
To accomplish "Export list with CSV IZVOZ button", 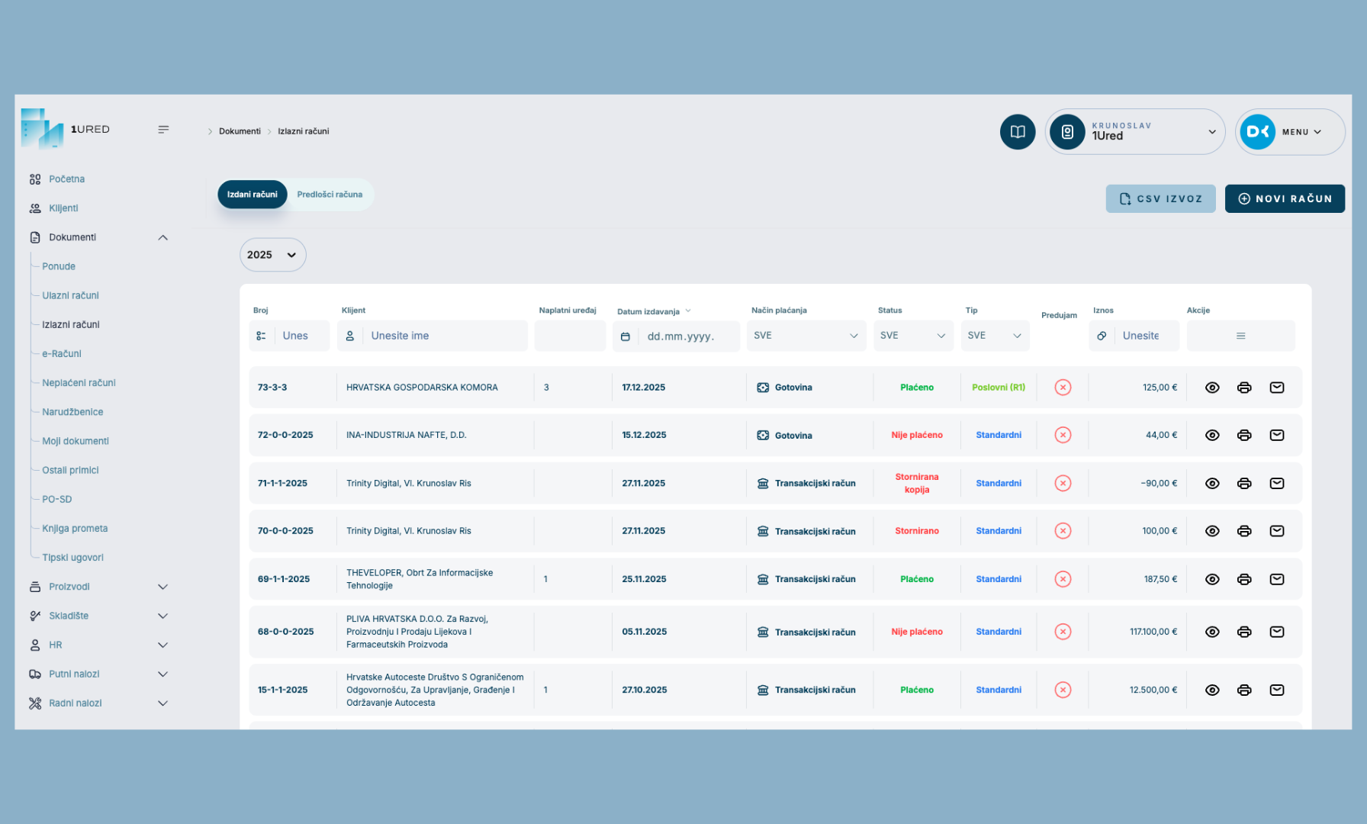I will [1160, 198].
